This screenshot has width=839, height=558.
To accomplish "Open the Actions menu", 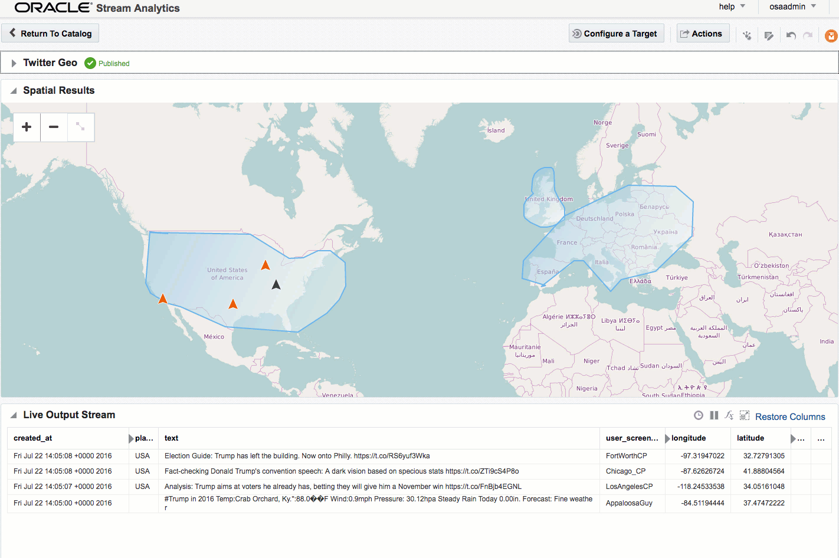I will [703, 34].
